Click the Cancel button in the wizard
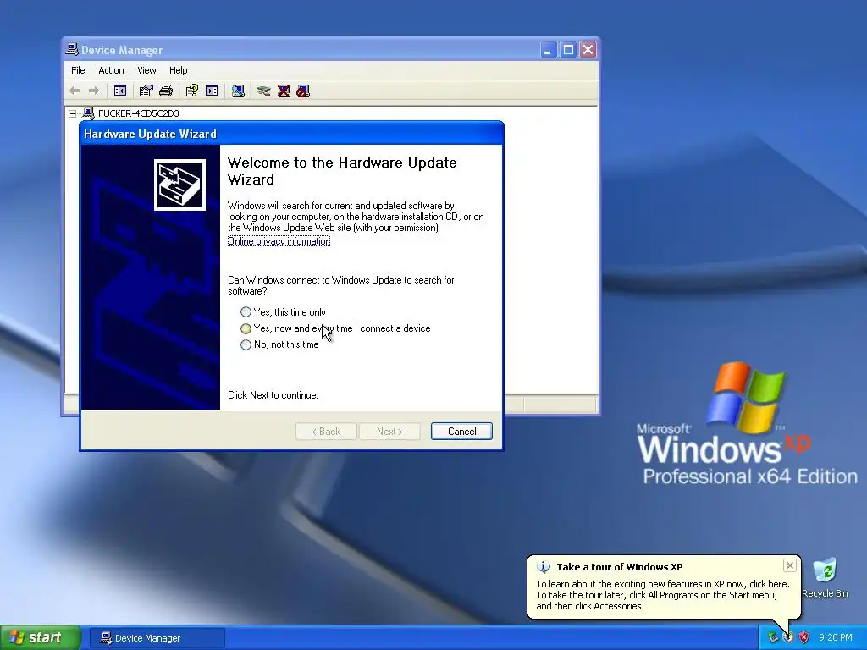 [x=461, y=431]
